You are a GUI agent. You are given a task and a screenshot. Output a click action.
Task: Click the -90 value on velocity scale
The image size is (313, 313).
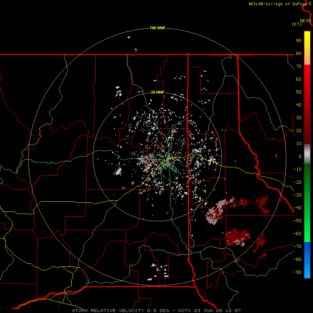tap(297, 272)
